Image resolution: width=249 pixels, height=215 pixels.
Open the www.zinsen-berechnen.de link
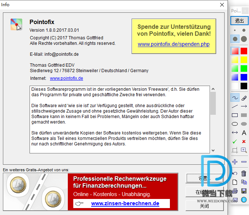coord(125,203)
